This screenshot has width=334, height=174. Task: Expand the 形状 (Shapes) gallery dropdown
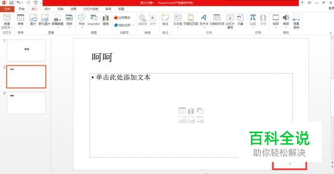click(82, 27)
